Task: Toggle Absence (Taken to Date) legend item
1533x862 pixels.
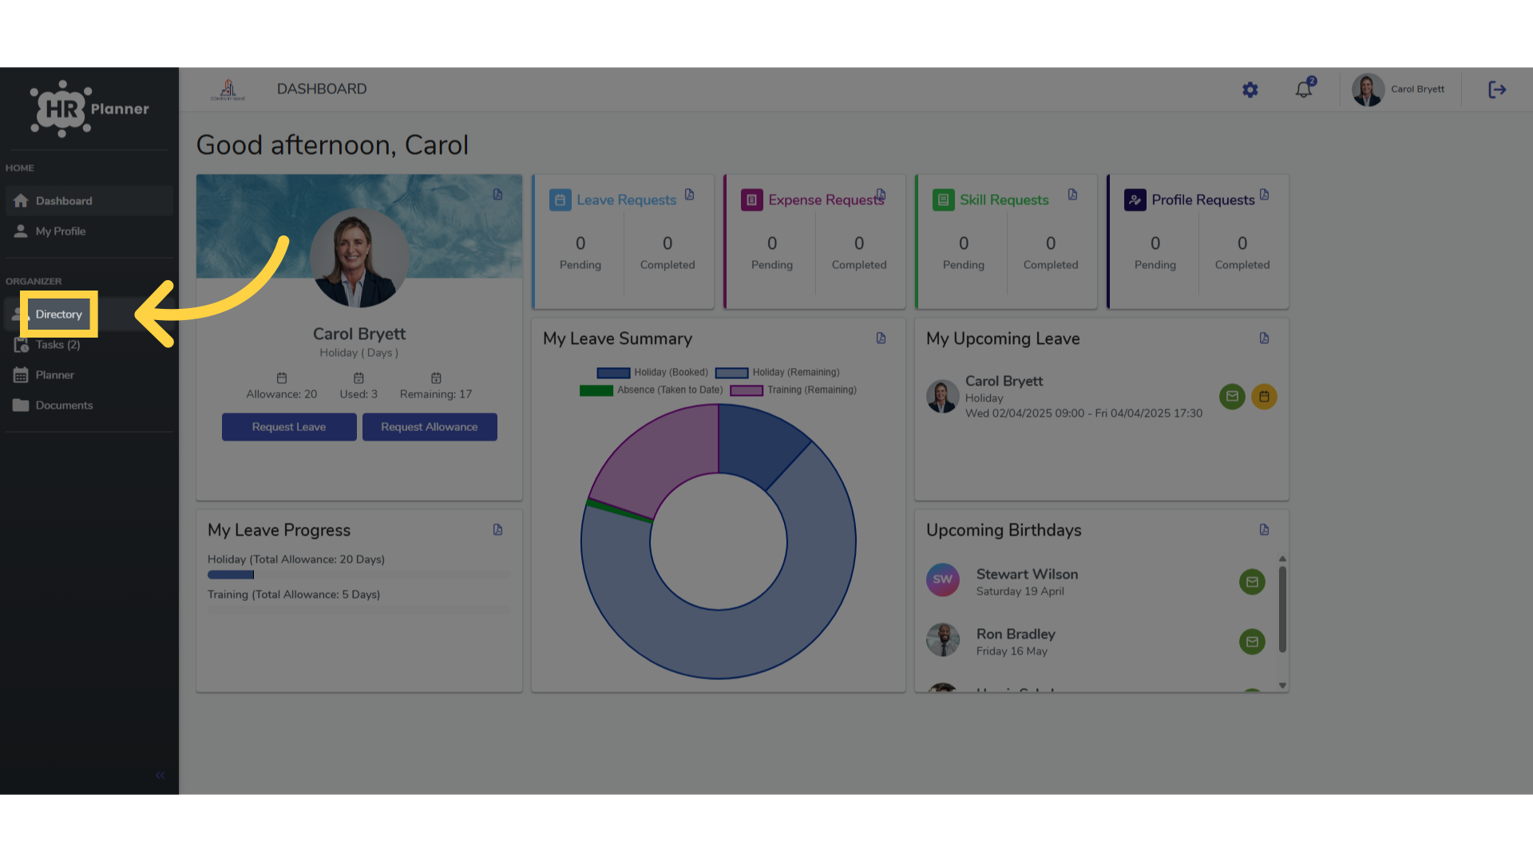Action: tap(652, 390)
